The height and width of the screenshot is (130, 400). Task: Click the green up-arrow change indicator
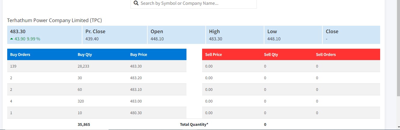pos(12,39)
